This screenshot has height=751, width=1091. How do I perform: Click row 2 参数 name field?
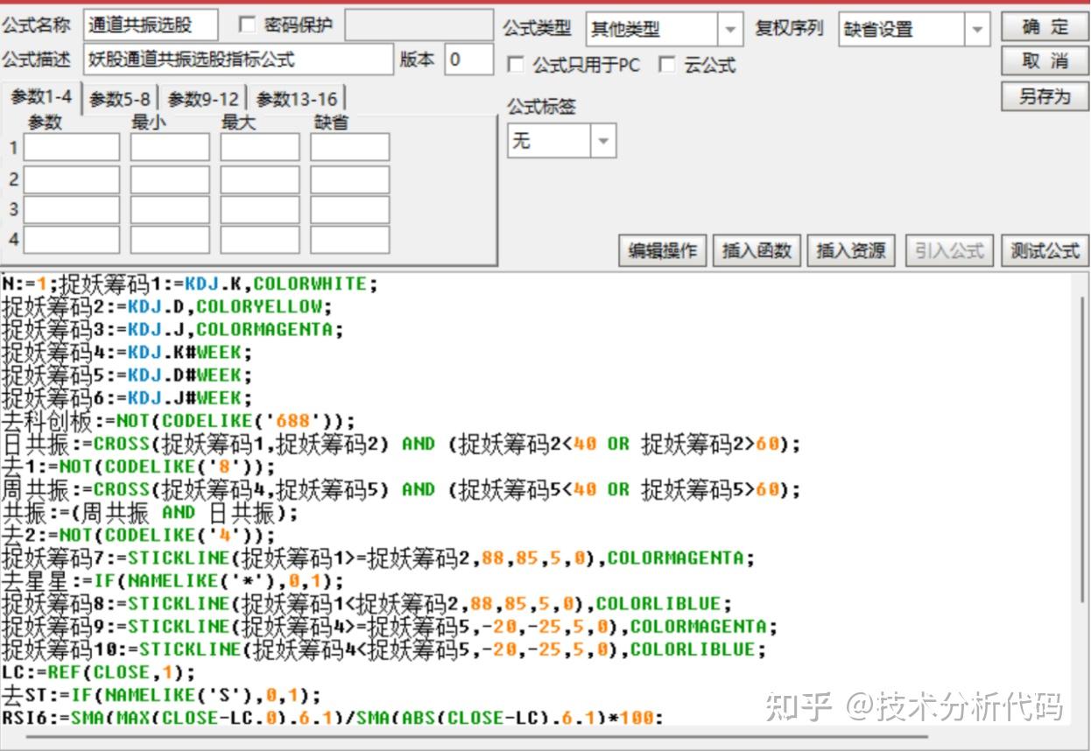pyautogui.click(x=72, y=179)
